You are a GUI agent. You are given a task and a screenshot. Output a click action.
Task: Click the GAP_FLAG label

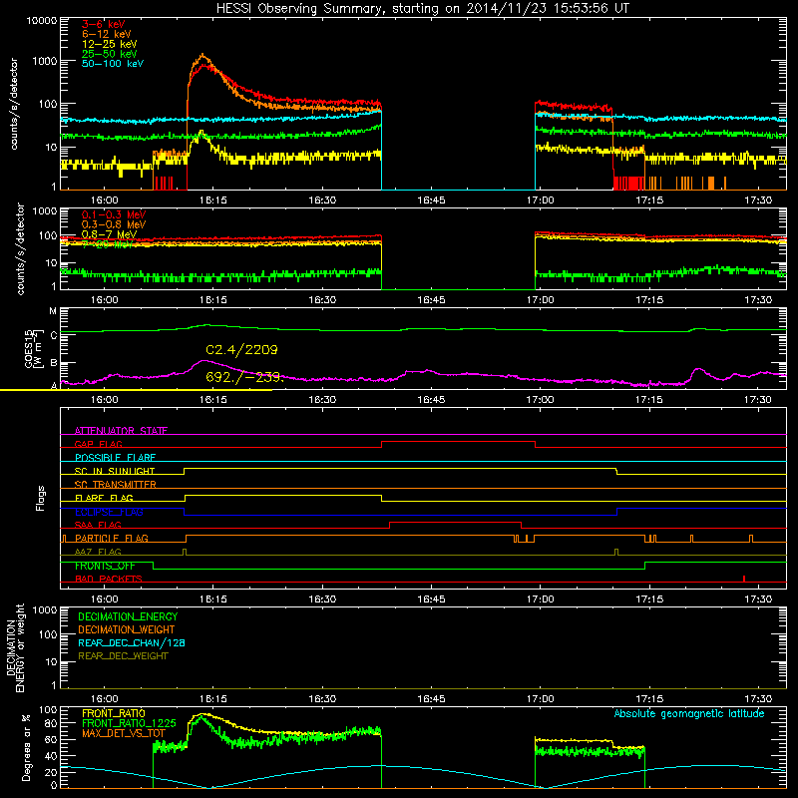[x=98, y=444]
